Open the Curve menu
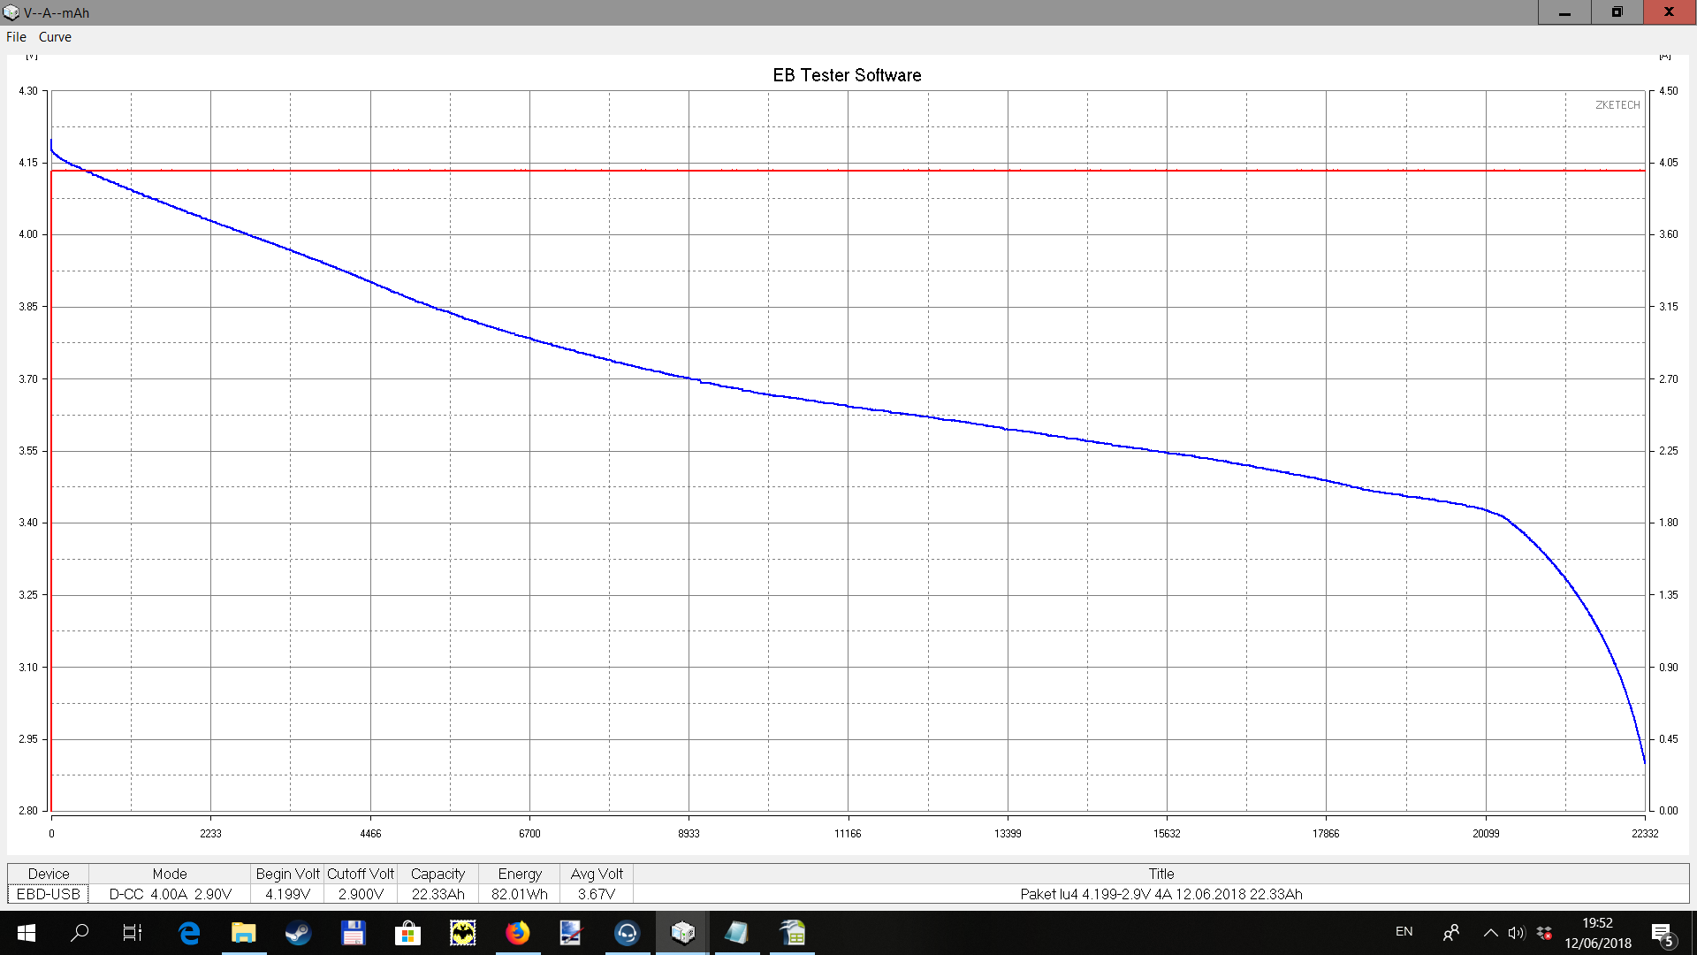The height and width of the screenshot is (955, 1697). (55, 37)
